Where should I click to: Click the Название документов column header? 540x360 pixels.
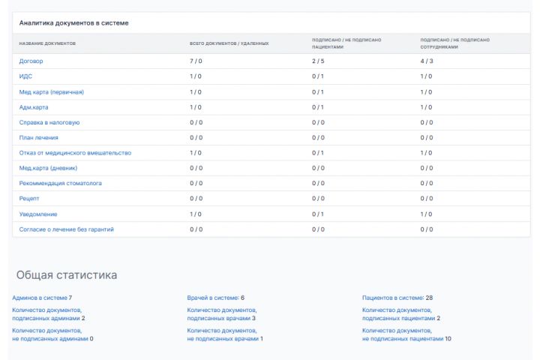tap(47, 43)
